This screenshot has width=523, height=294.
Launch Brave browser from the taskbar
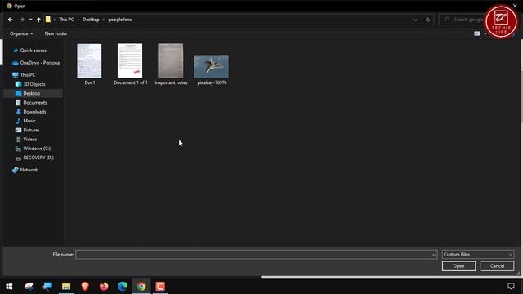pyautogui.click(x=85, y=287)
